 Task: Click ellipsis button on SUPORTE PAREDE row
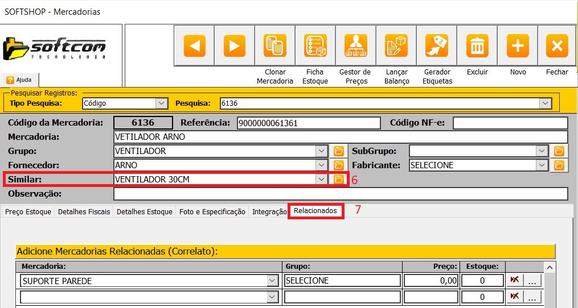point(531,280)
